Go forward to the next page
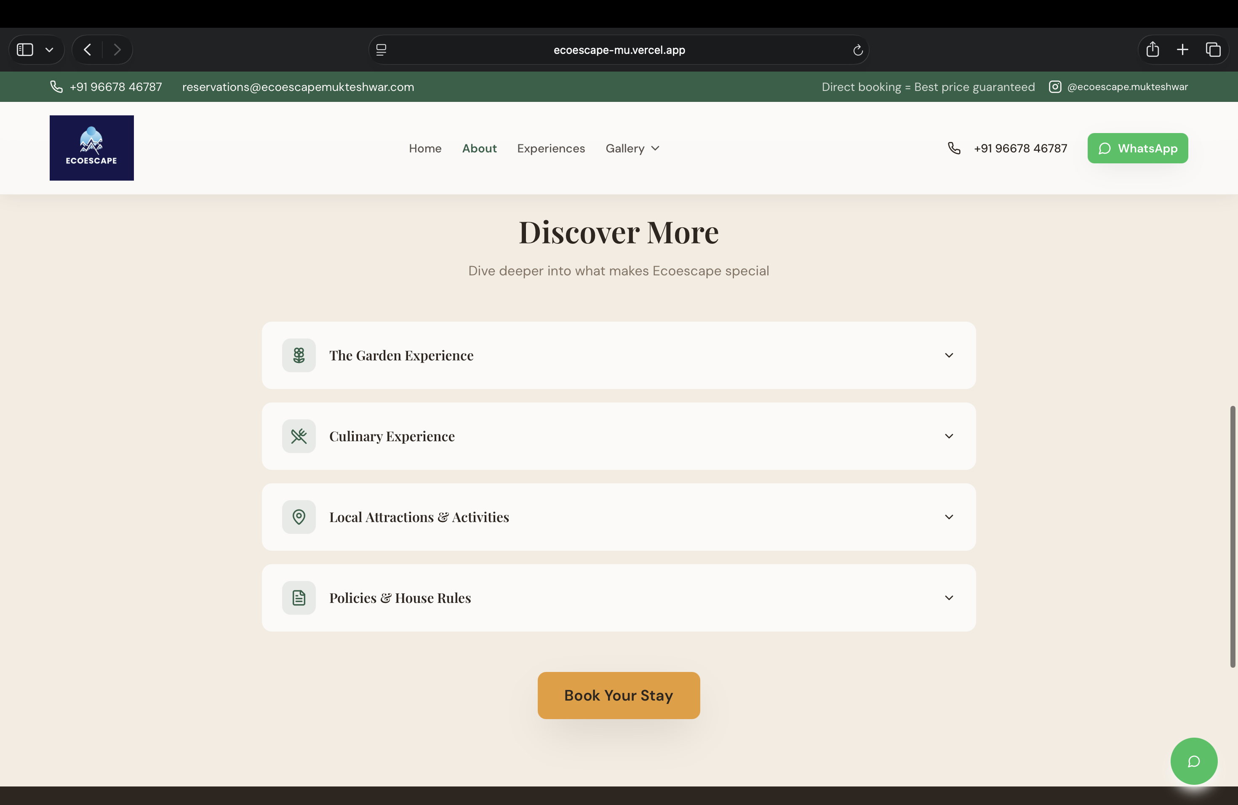 117,50
